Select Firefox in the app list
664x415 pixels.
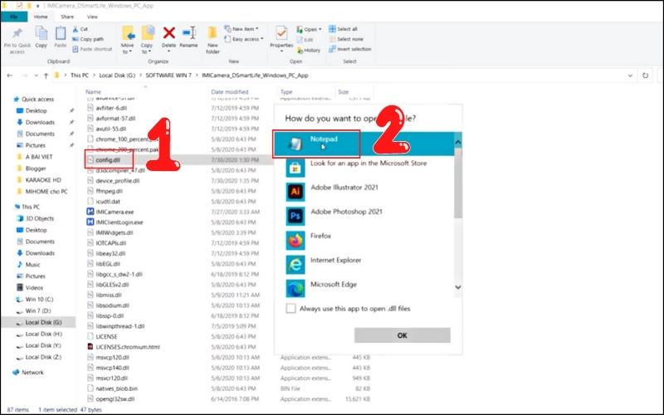tap(364, 240)
